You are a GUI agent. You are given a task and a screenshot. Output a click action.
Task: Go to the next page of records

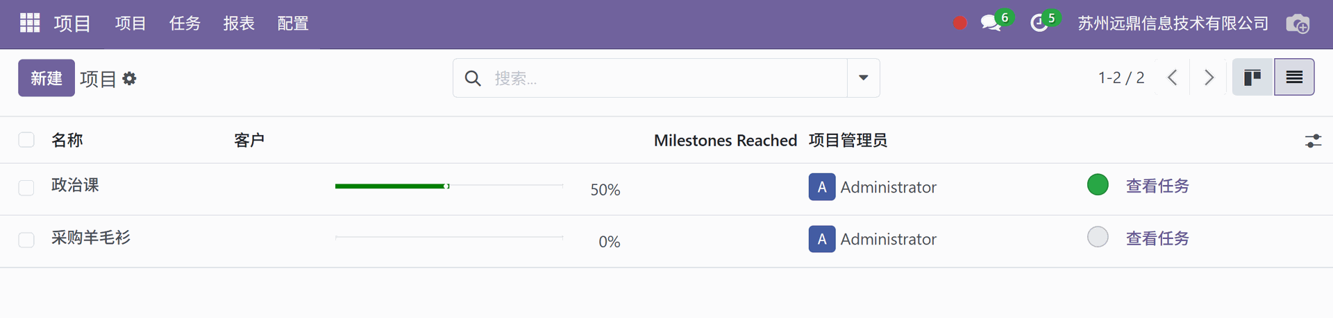tap(1209, 78)
